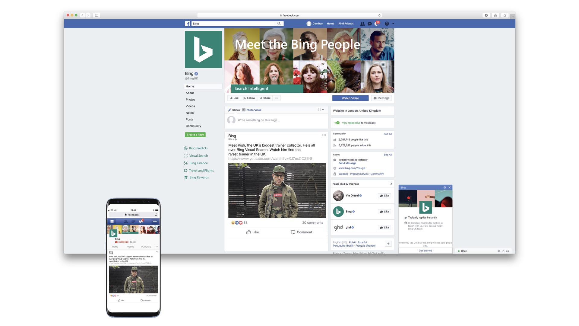
Task: Open settings gear in Bing chat window
Action: 445,187
